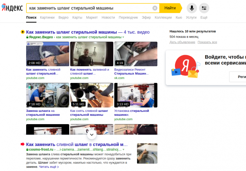Click the green lock icon beside cosmo-frost.ru
246x171 pixels.
point(27,149)
